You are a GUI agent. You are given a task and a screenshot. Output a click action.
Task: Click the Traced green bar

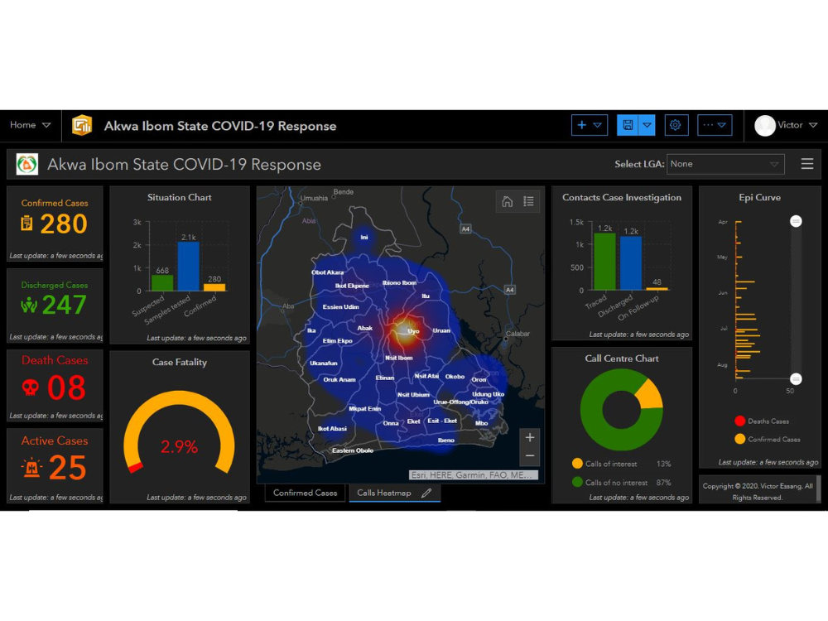pyautogui.click(x=604, y=262)
